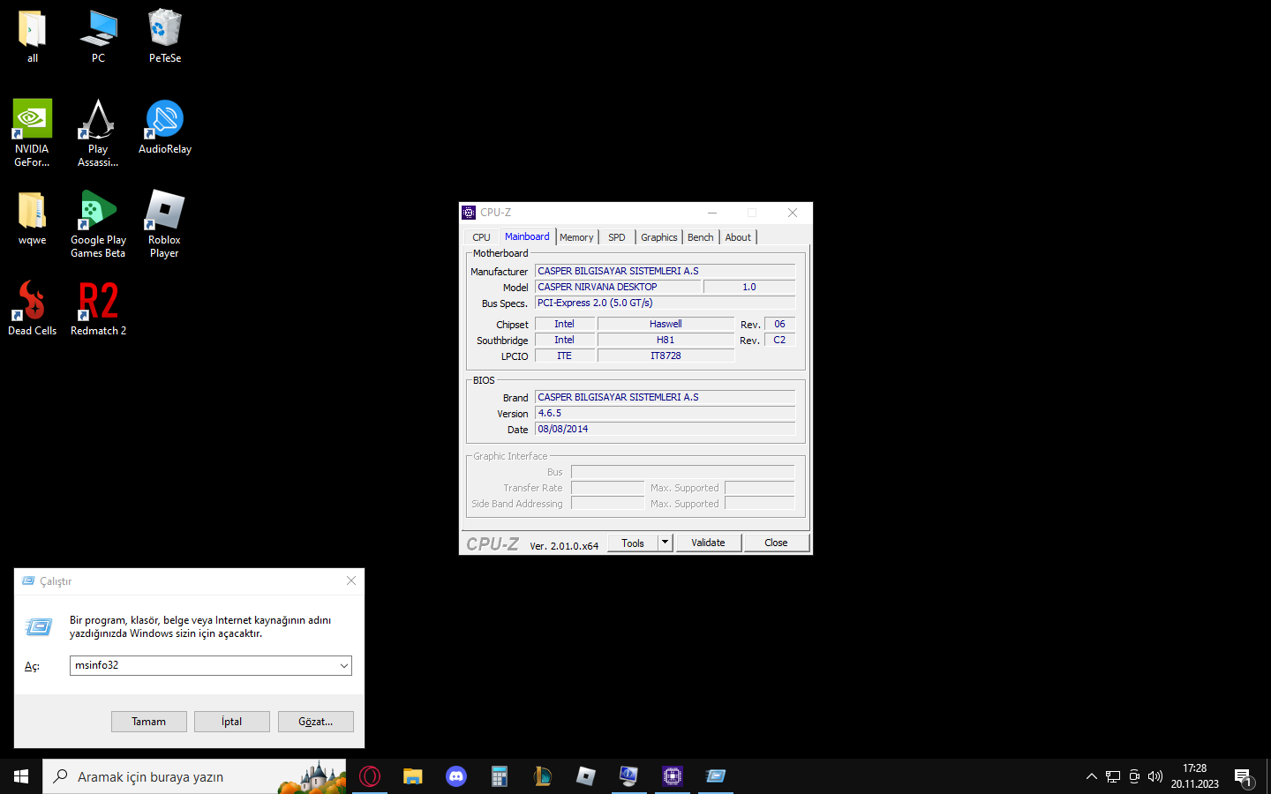Switch to the Graphics tab in CPU-Z
Screen dimensions: 1271x794
659,237
